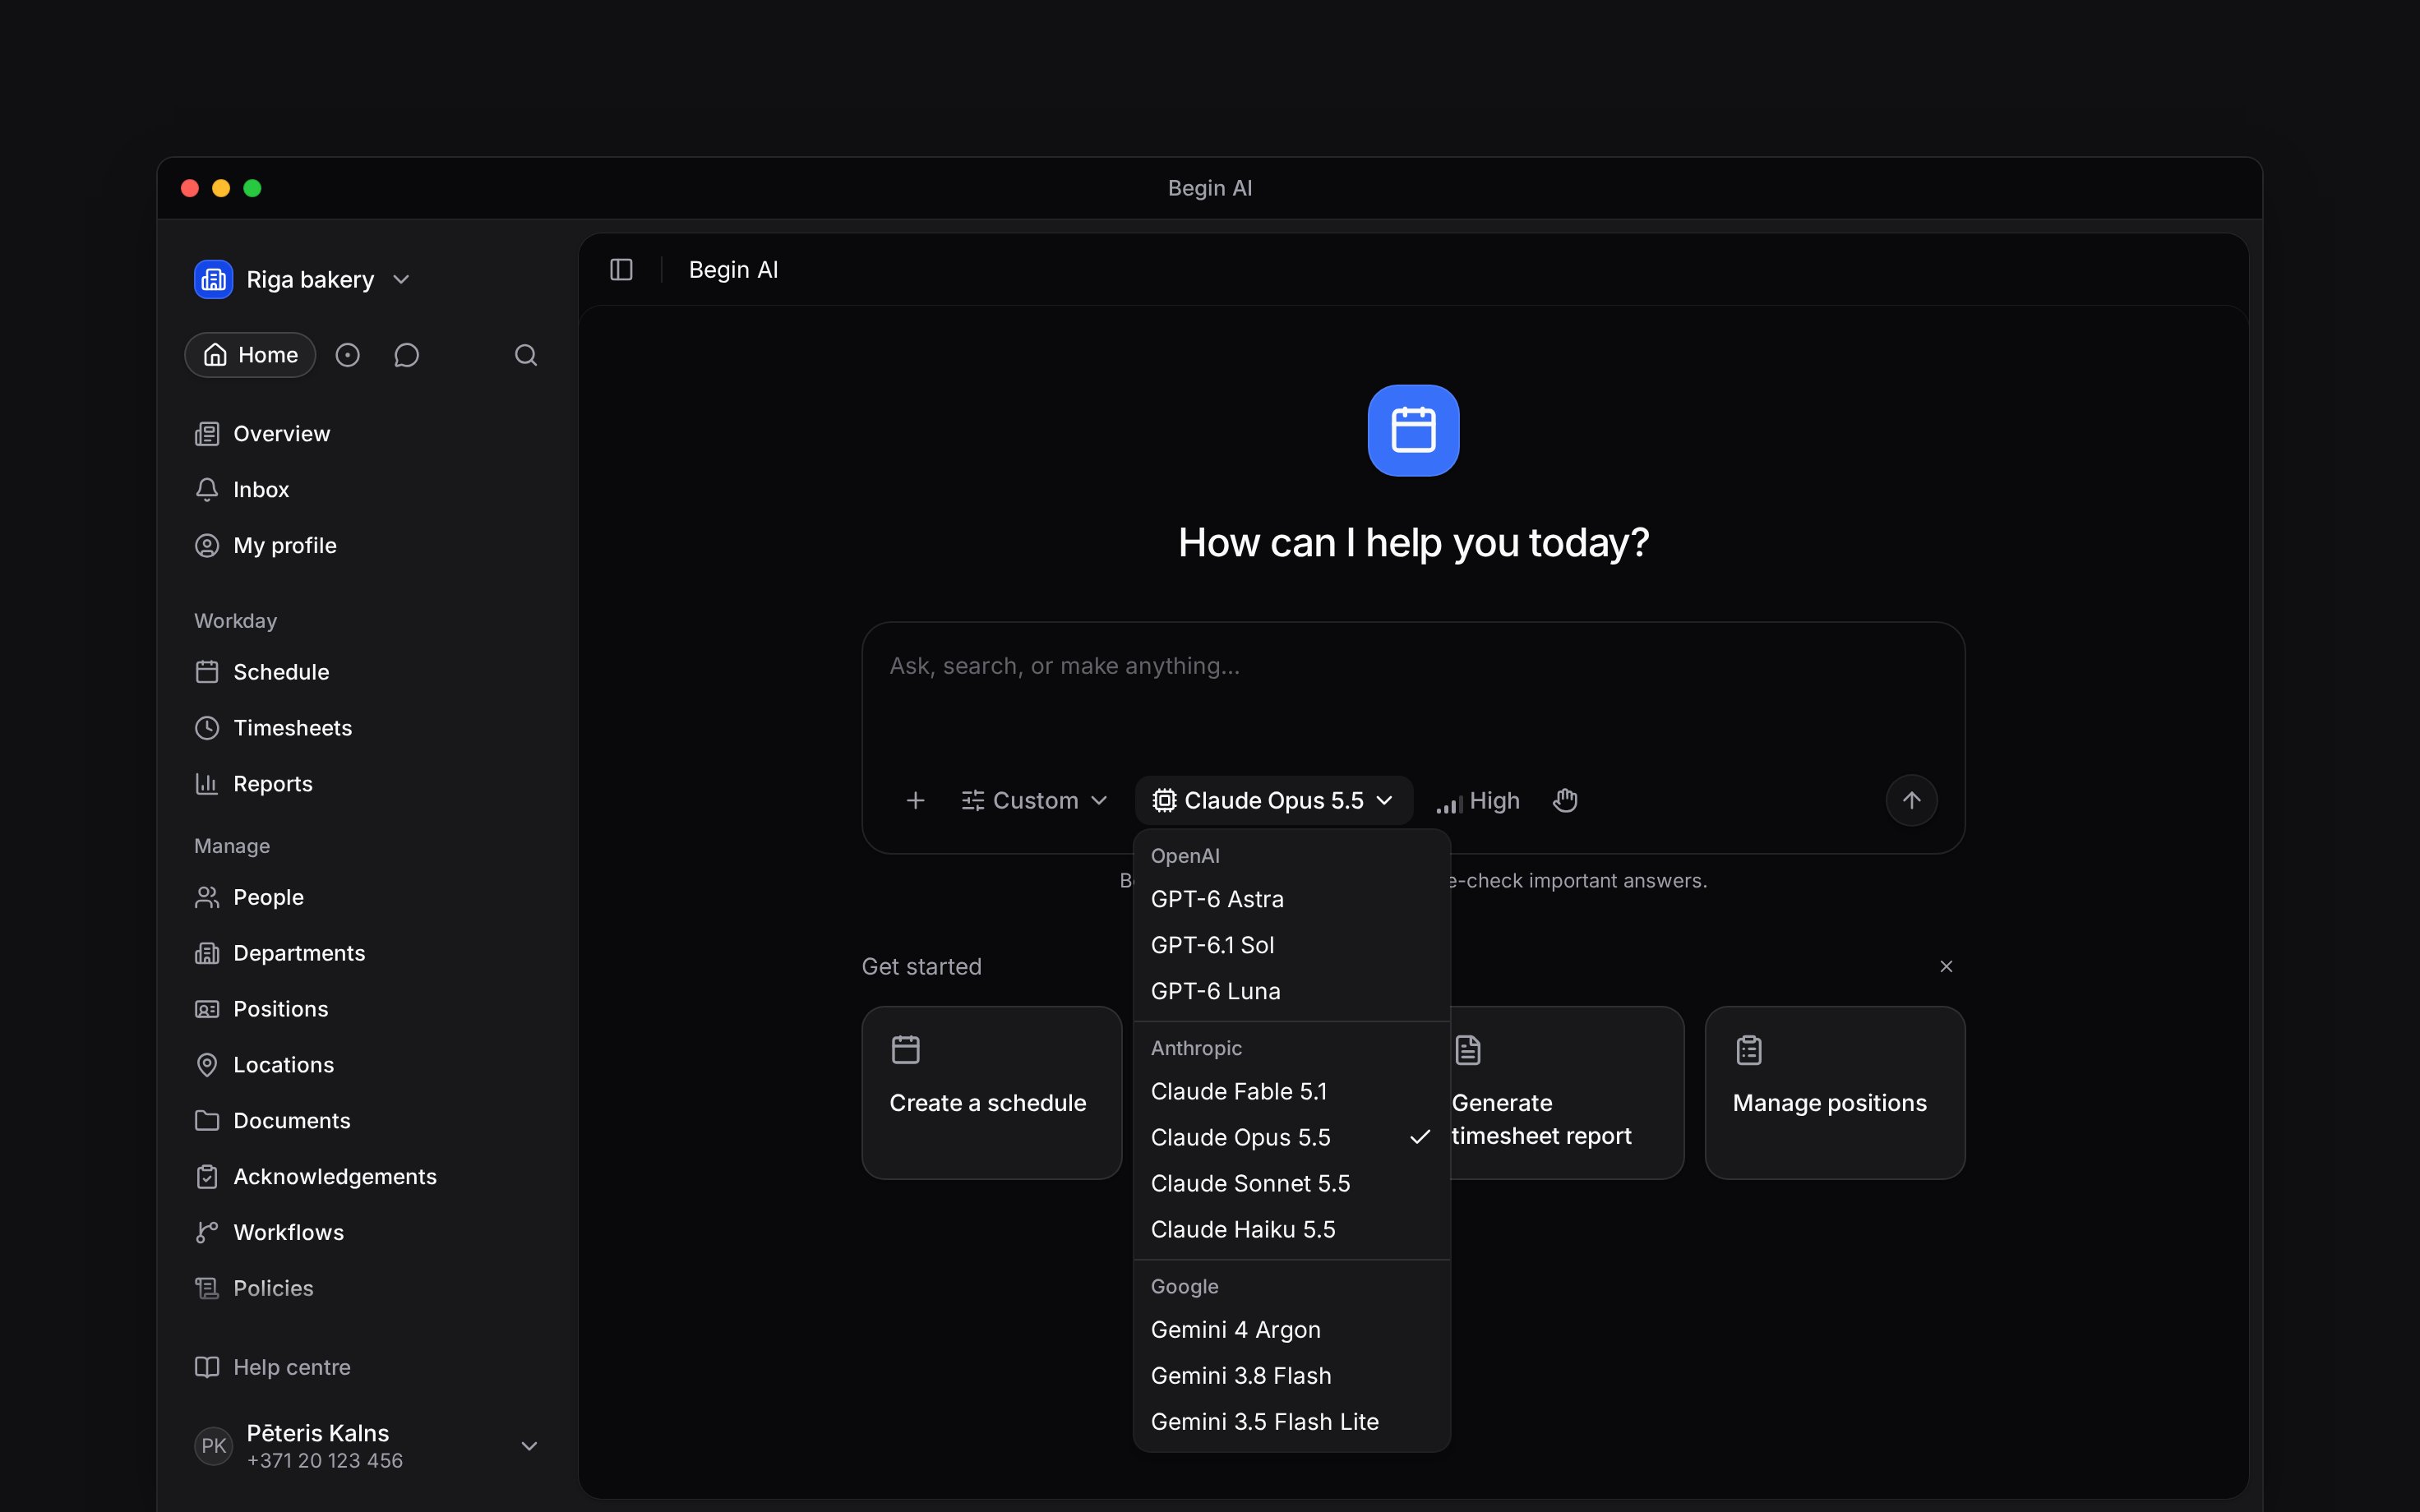The height and width of the screenshot is (1512, 2420).
Task: Open Timesheets in Workday section
Action: tap(368, 728)
